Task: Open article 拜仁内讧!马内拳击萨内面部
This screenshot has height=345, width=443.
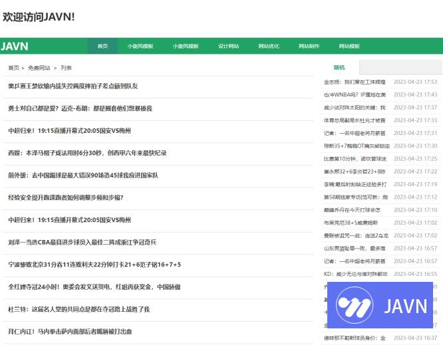Action: click(x=70, y=332)
